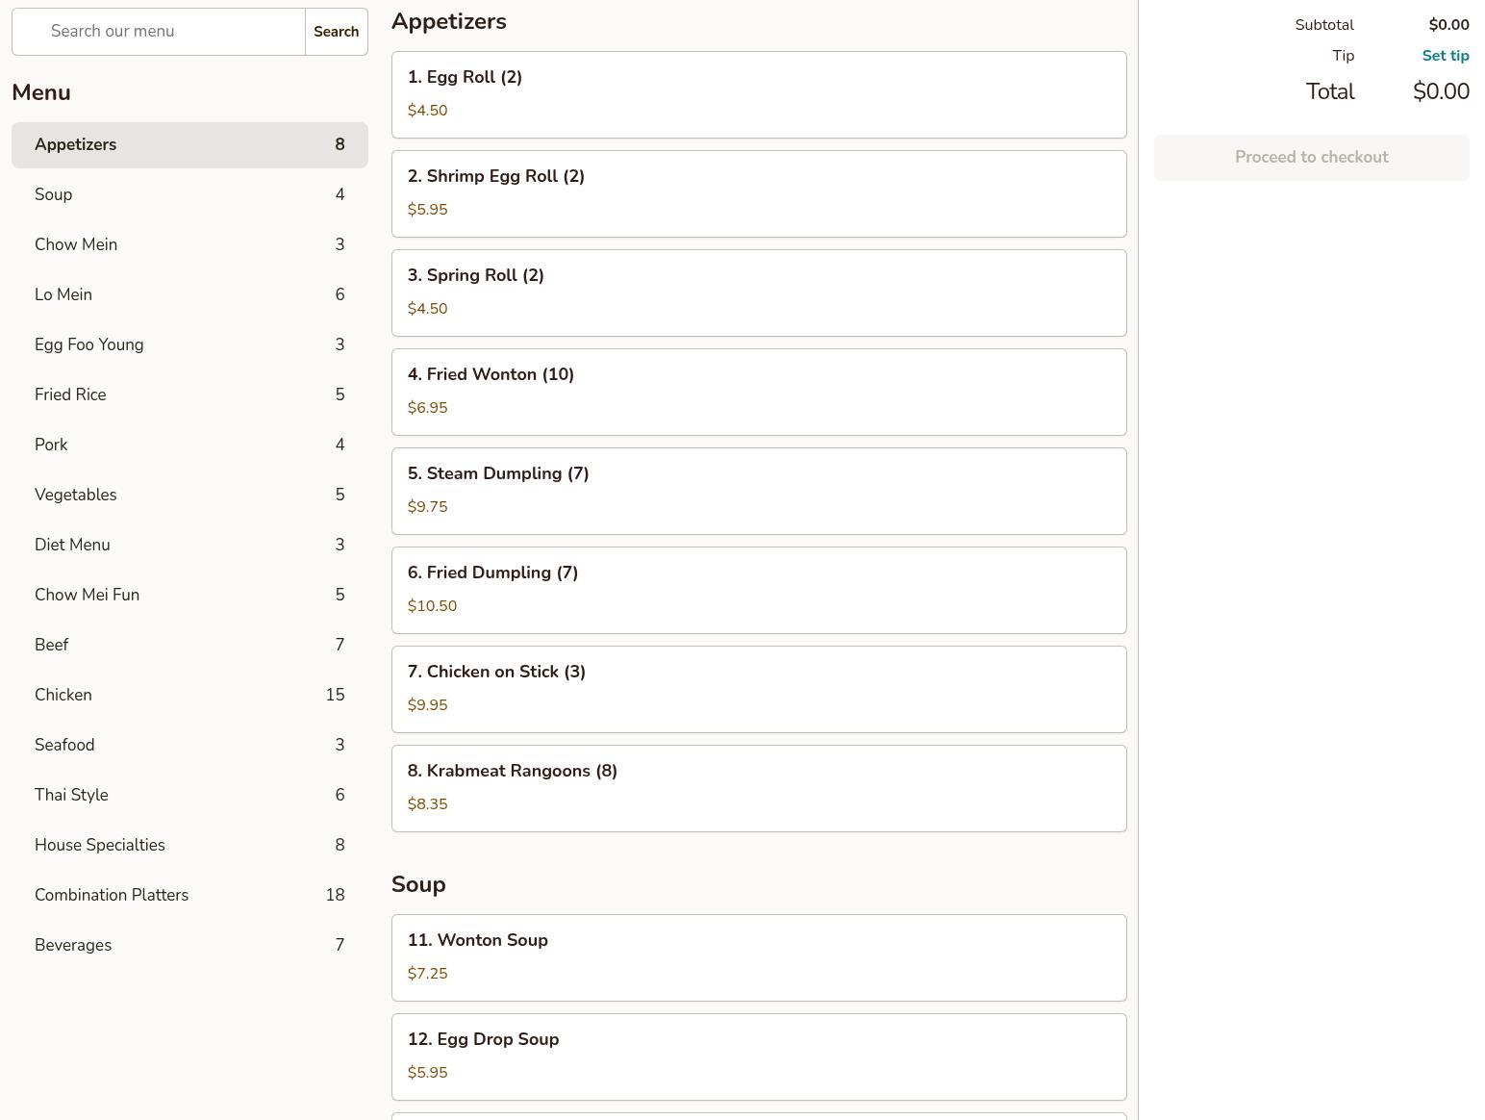Choose the Seafood category

[189, 745]
